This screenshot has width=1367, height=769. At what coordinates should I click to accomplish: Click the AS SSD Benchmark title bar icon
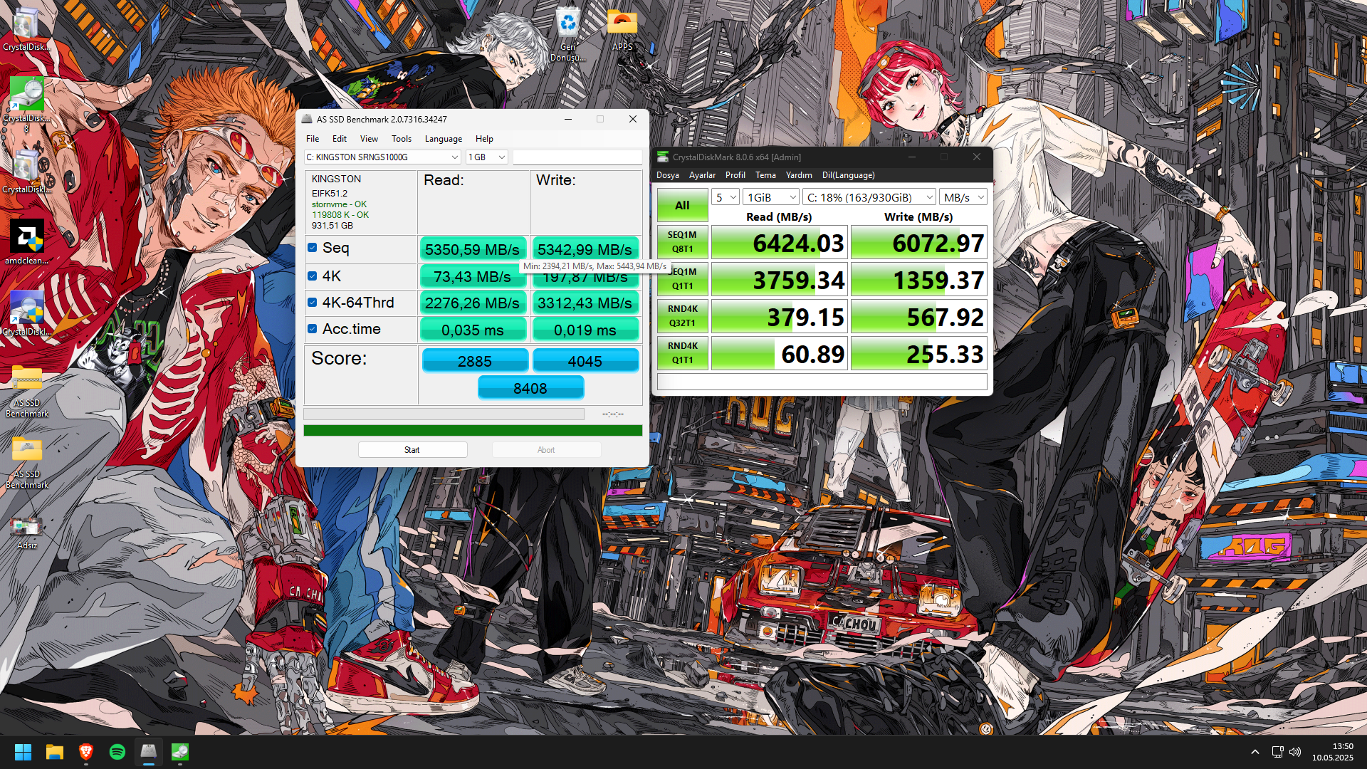point(307,119)
